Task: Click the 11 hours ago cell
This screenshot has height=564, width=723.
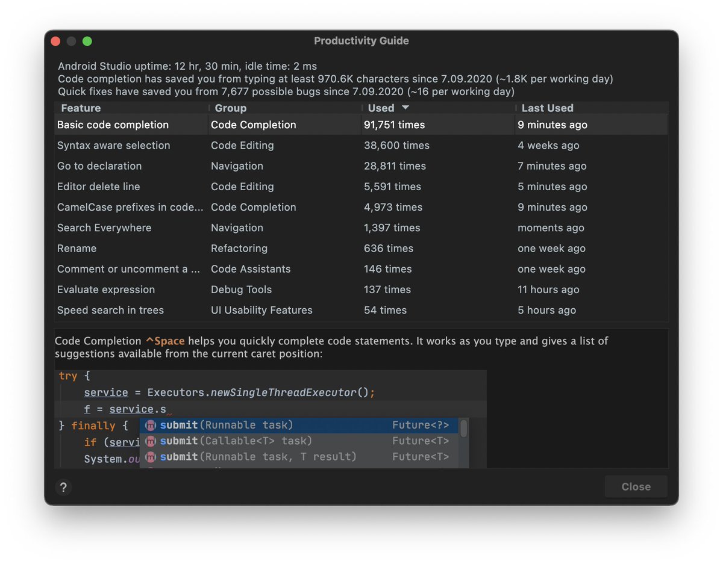Action: tap(548, 290)
